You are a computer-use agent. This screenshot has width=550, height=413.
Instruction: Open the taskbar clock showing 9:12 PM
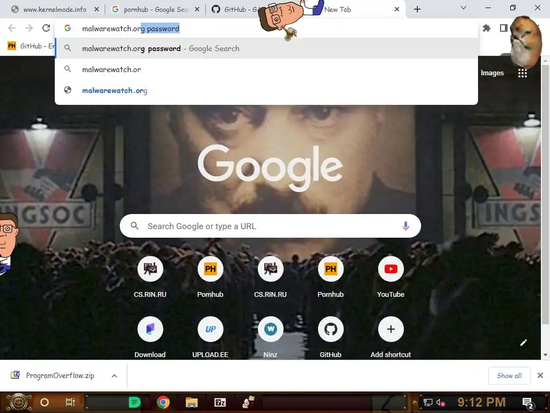pos(482,402)
